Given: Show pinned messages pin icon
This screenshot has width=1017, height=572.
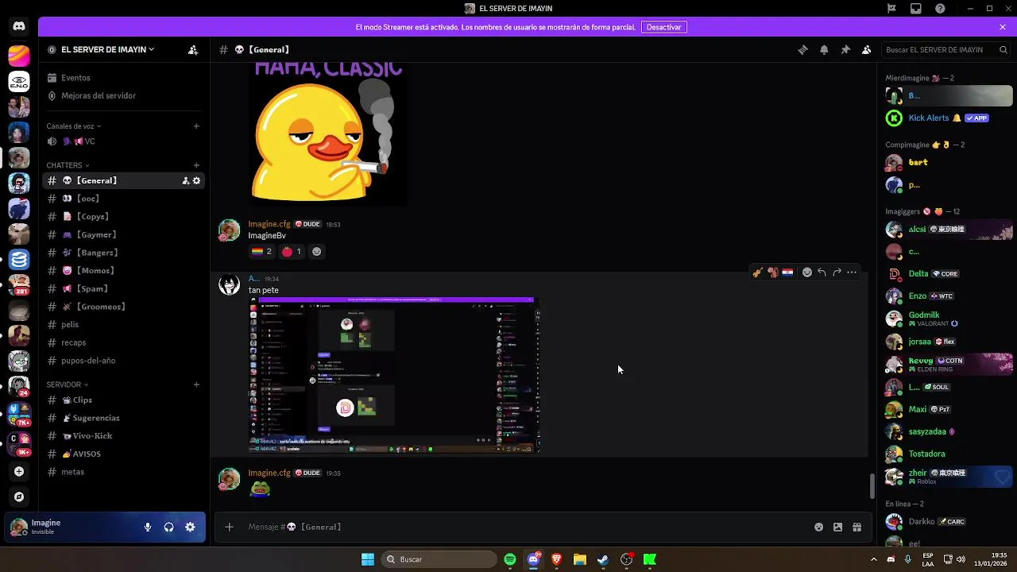Looking at the screenshot, I should point(845,49).
